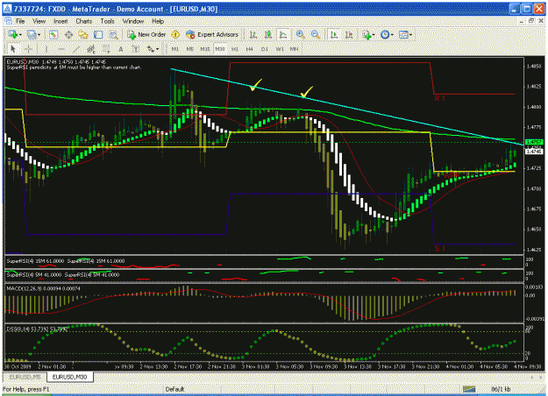Switch timeframe to W1

pyautogui.click(x=280, y=49)
